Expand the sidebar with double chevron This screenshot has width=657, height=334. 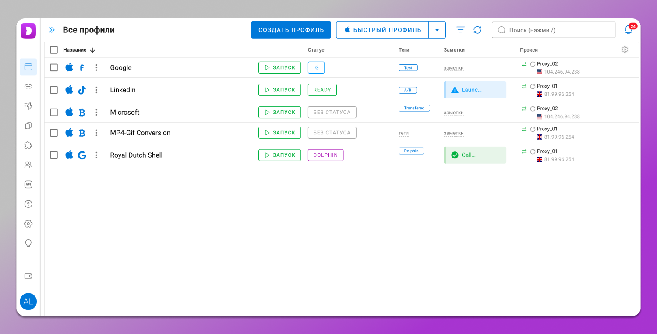[x=52, y=30]
